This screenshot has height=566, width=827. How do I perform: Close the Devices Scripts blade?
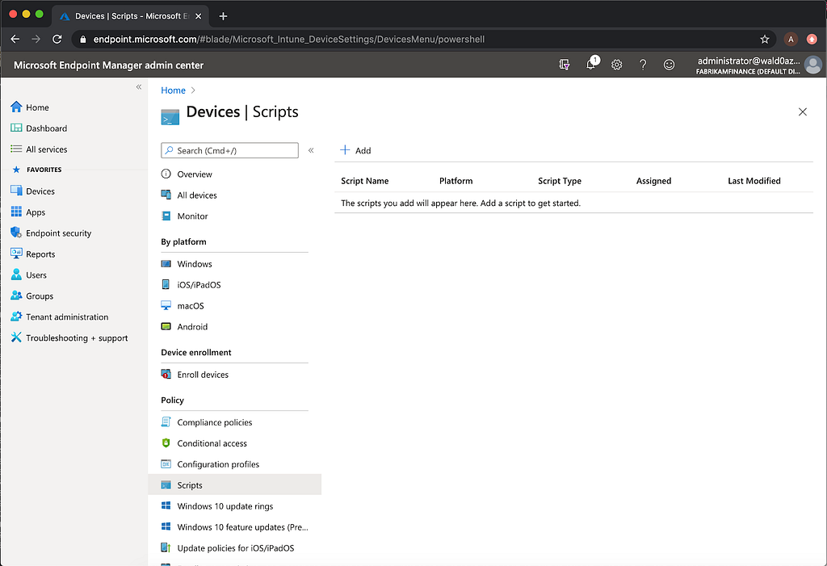pyautogui.click(x=802, y=112)
